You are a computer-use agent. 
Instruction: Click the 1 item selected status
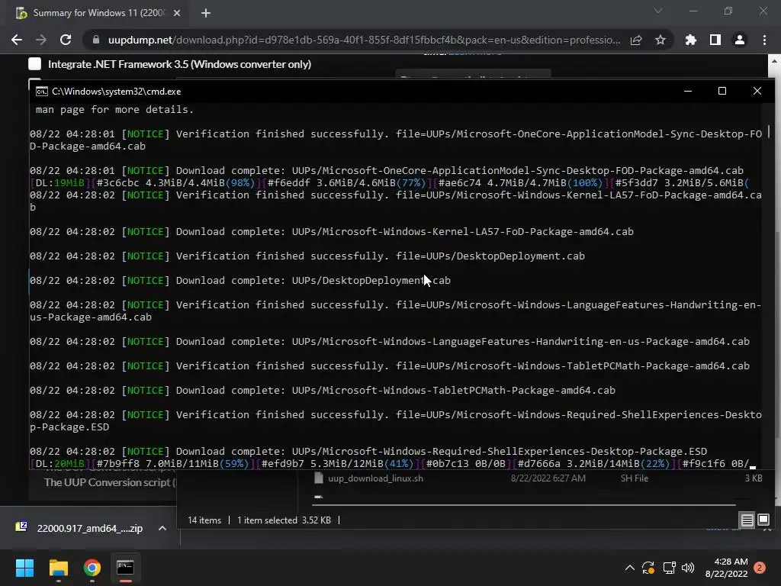point(284,520)
